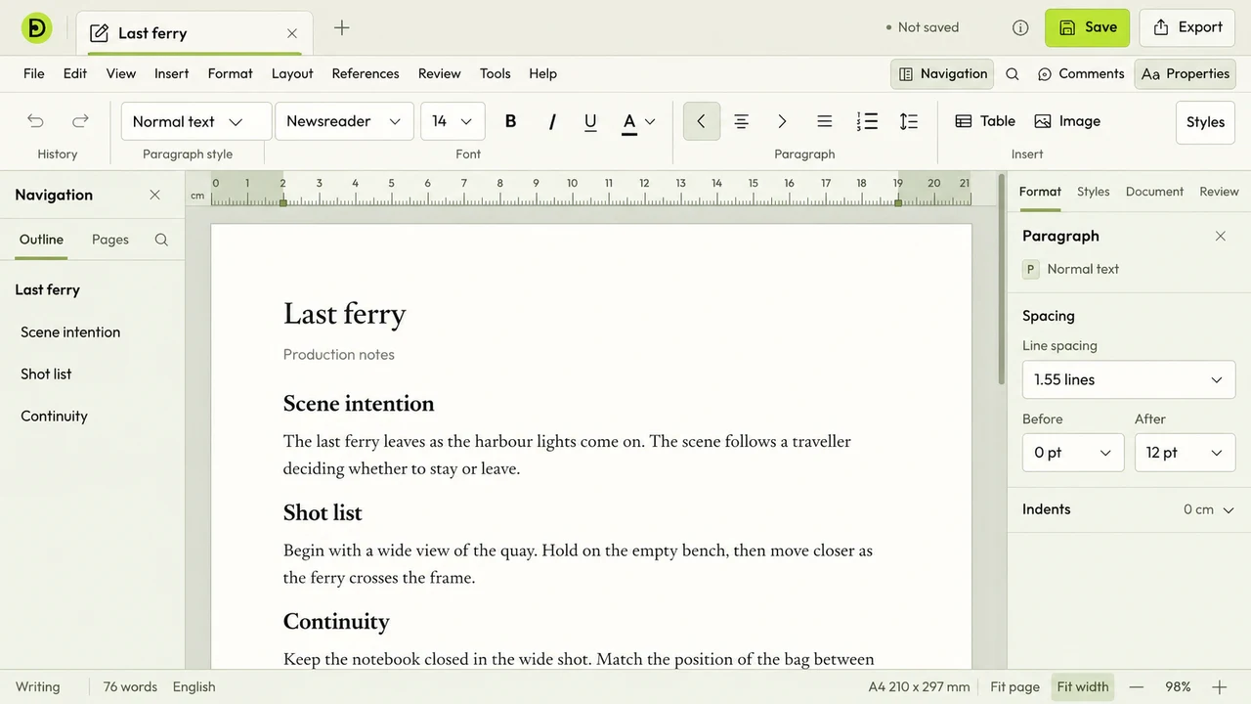Viewport: 1251px width, 704px height.
Task: Switch to the Document properties tab
Action: (x=1154, y=192)
